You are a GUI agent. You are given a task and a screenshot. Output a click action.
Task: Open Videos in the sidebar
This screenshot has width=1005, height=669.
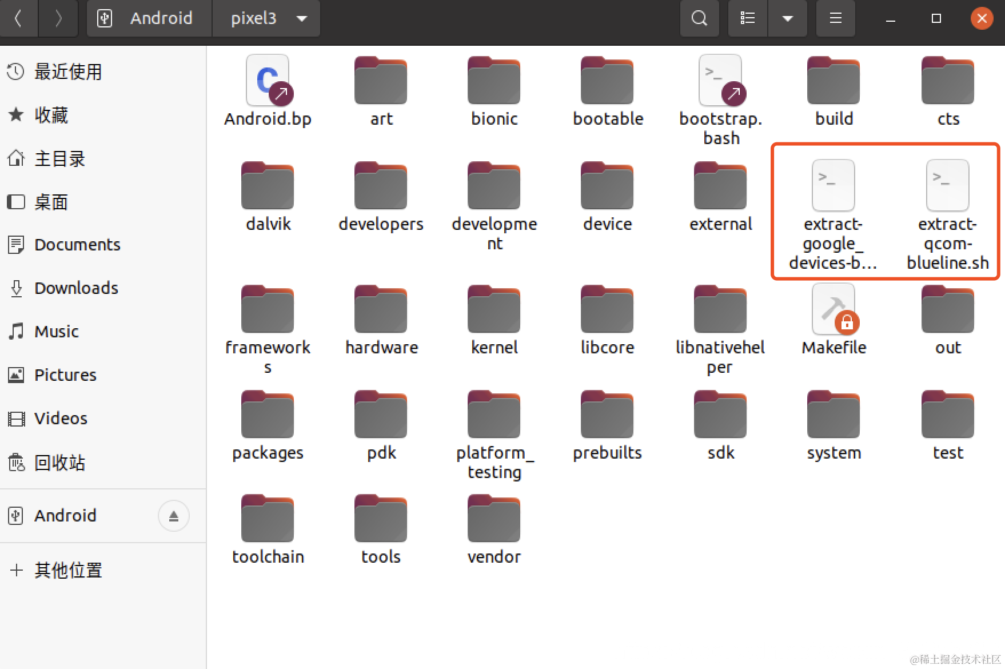[103, 419]
